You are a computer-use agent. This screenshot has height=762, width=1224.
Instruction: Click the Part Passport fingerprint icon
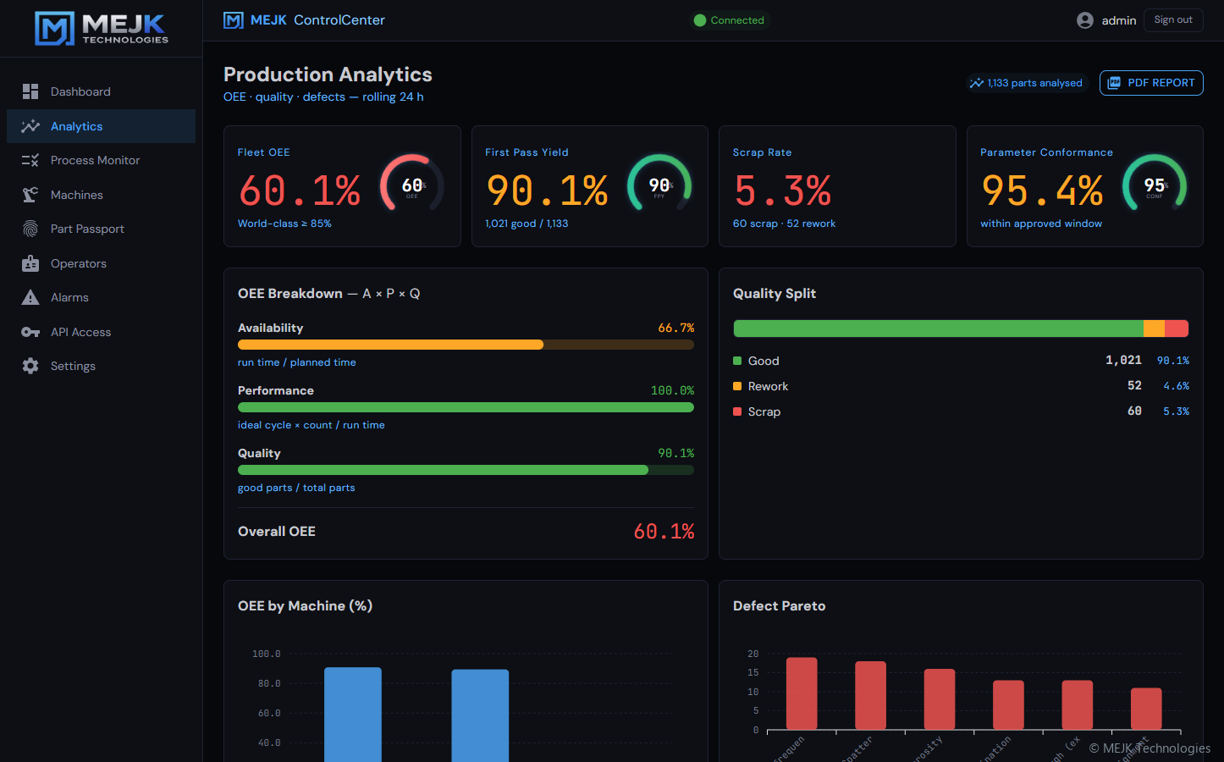coord(30,229)
